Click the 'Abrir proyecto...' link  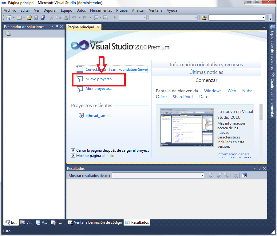tap(98, 89)
